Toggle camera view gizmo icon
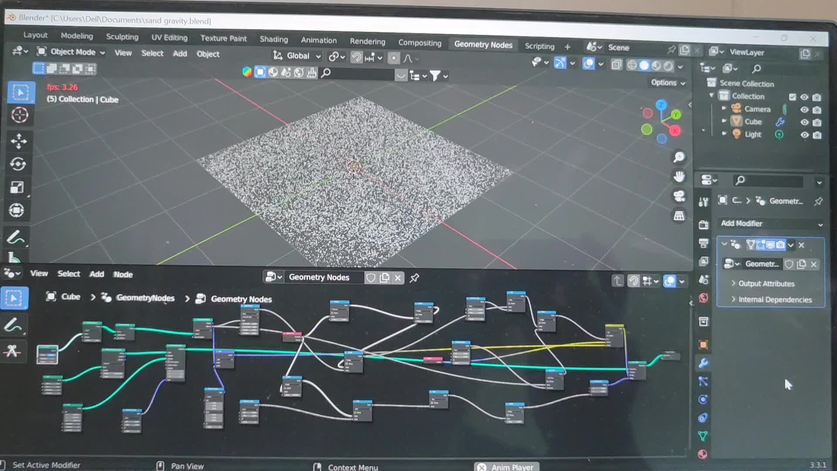837x471 pixels. point(679,196)
